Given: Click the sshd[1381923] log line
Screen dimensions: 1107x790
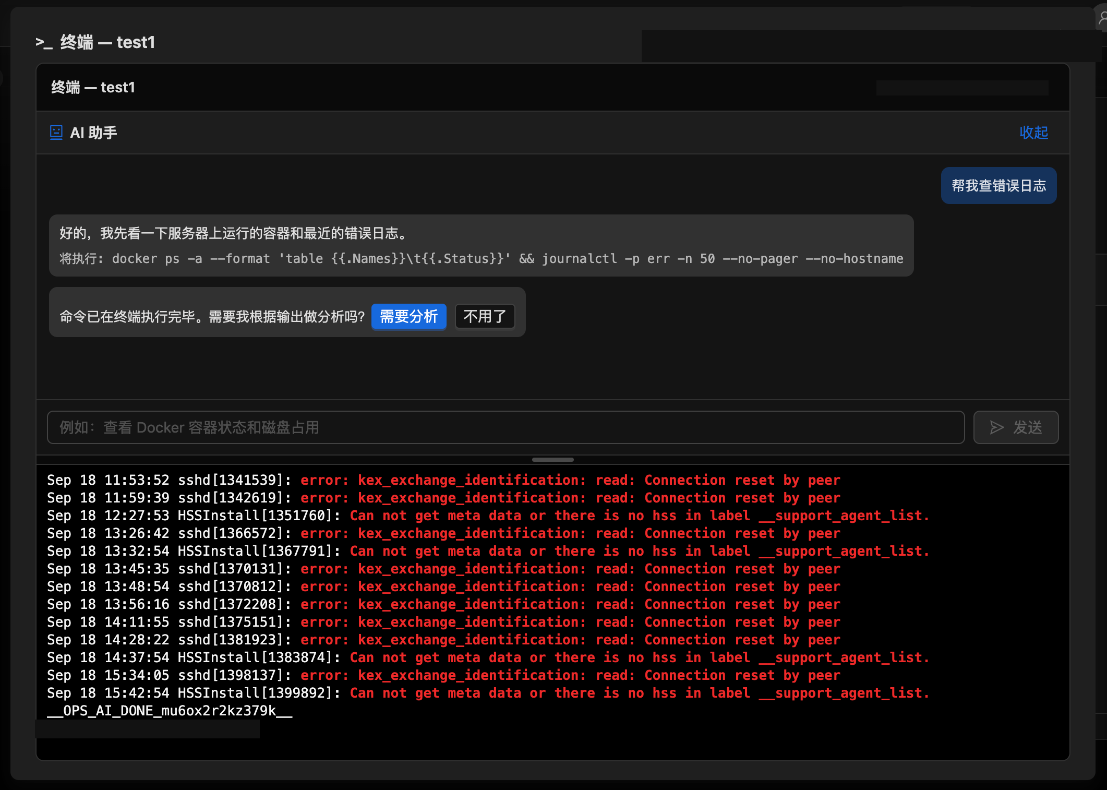Looking at the screenshot, I should (x=443, y=640).
